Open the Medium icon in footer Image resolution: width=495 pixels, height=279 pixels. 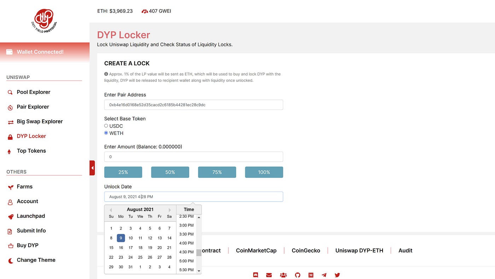(311, 275)
